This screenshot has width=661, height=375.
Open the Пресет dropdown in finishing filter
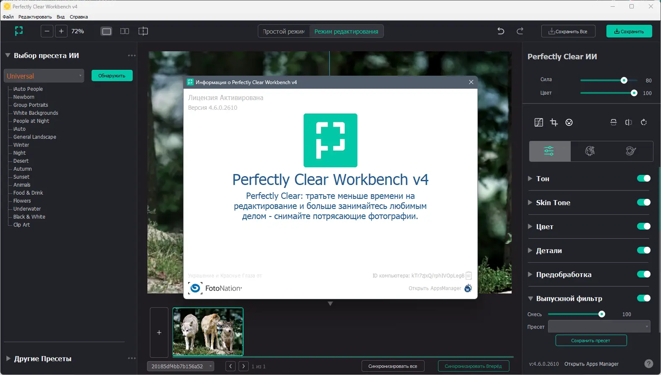pyautogui.click(x=599, y=327)
